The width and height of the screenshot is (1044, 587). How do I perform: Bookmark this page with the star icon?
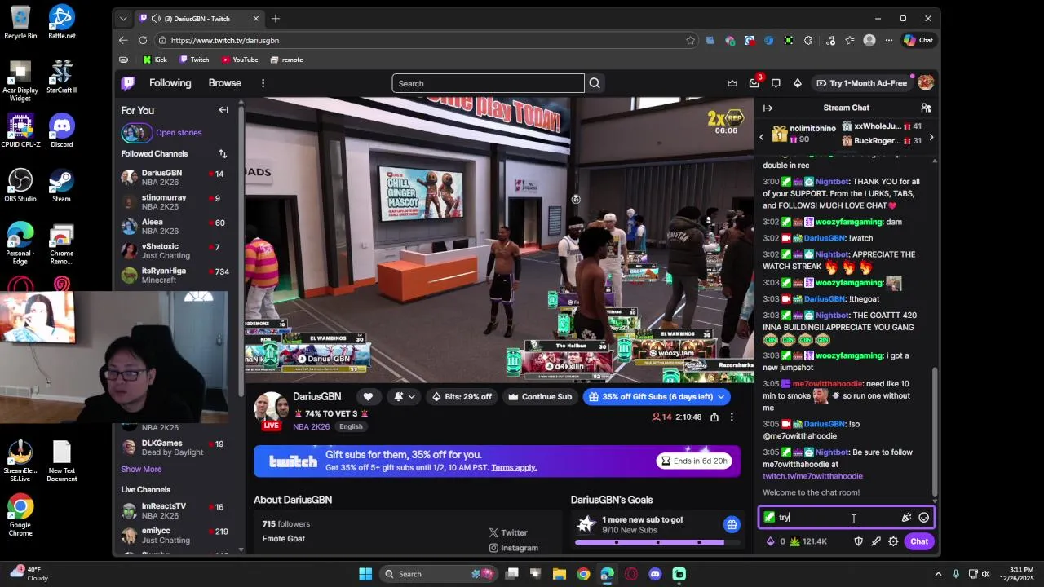691,40
